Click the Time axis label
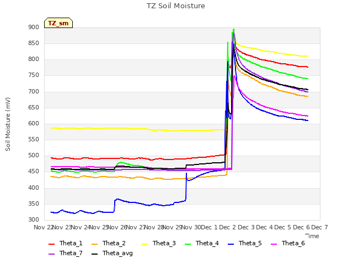 (312, 236)
